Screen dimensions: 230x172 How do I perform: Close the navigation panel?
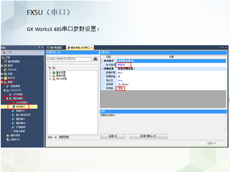(x=43, y=47)
